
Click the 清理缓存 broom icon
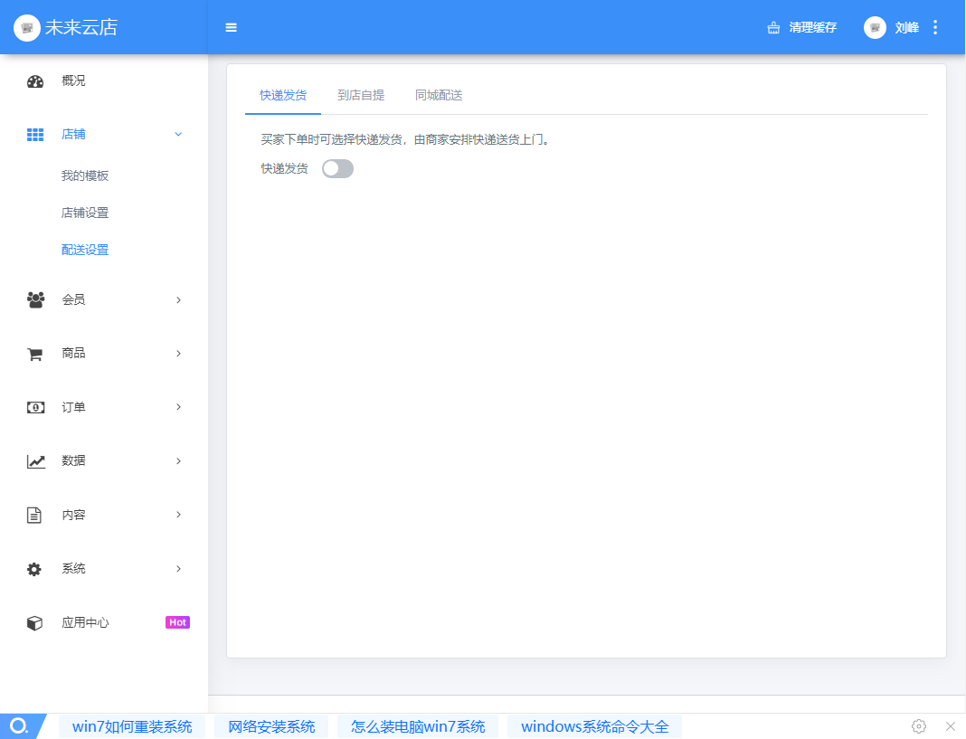point(773,27)
